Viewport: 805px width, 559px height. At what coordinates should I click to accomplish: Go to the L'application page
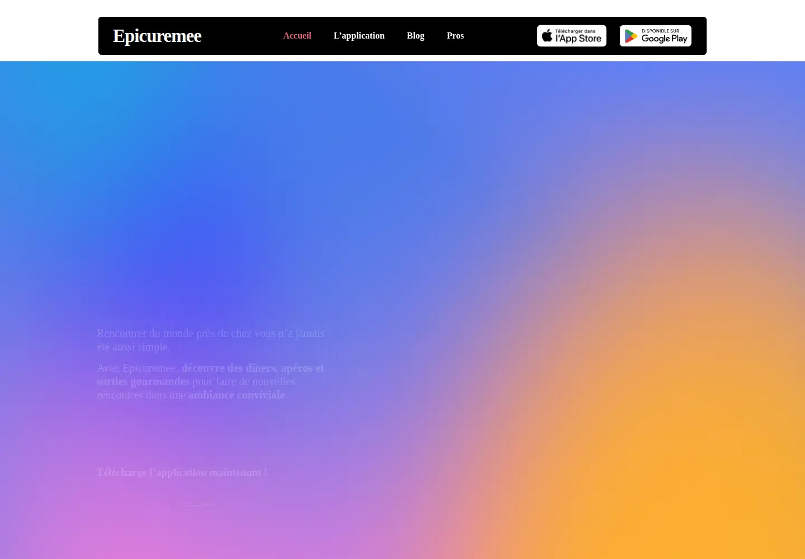tap(359, 36)
